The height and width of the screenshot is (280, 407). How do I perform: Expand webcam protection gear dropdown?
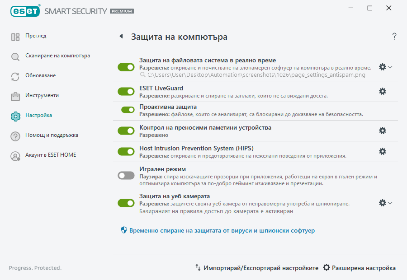tap(390, 203)
